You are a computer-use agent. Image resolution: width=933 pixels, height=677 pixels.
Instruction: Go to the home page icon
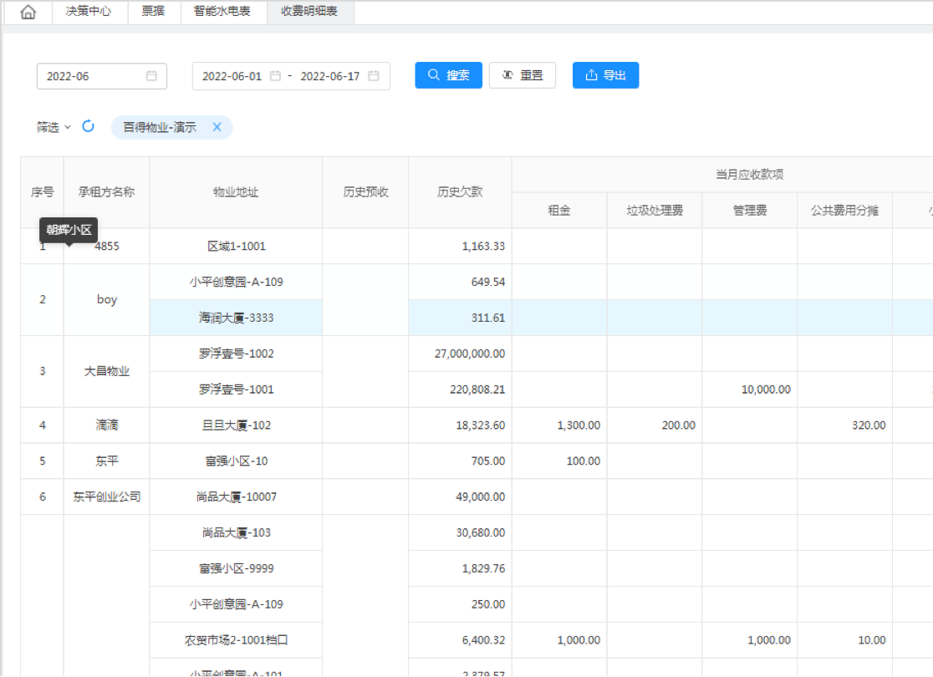(28, 12)
